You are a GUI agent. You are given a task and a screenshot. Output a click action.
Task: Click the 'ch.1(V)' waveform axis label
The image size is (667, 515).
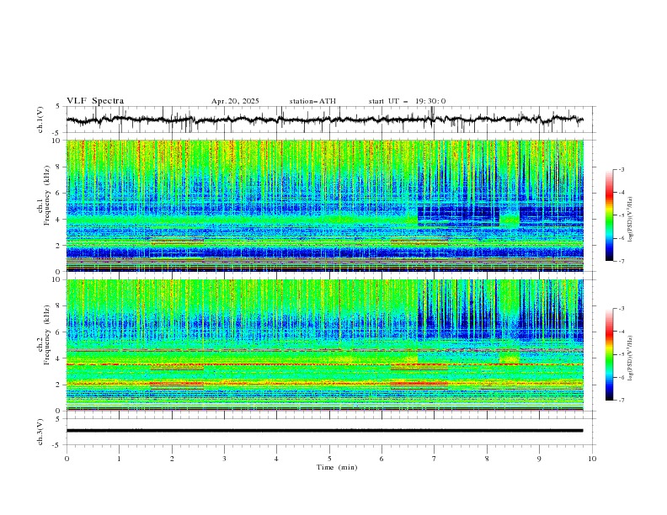pyautogui.click(x=40, y=119)
